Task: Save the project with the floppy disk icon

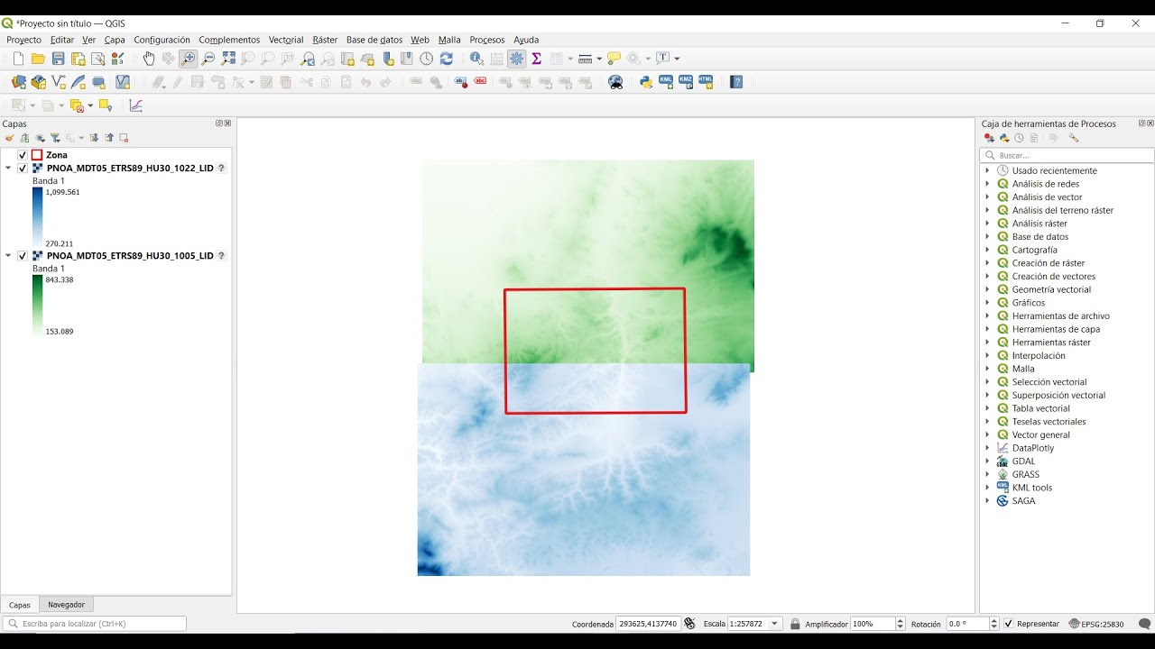Action: click(58, 59)
